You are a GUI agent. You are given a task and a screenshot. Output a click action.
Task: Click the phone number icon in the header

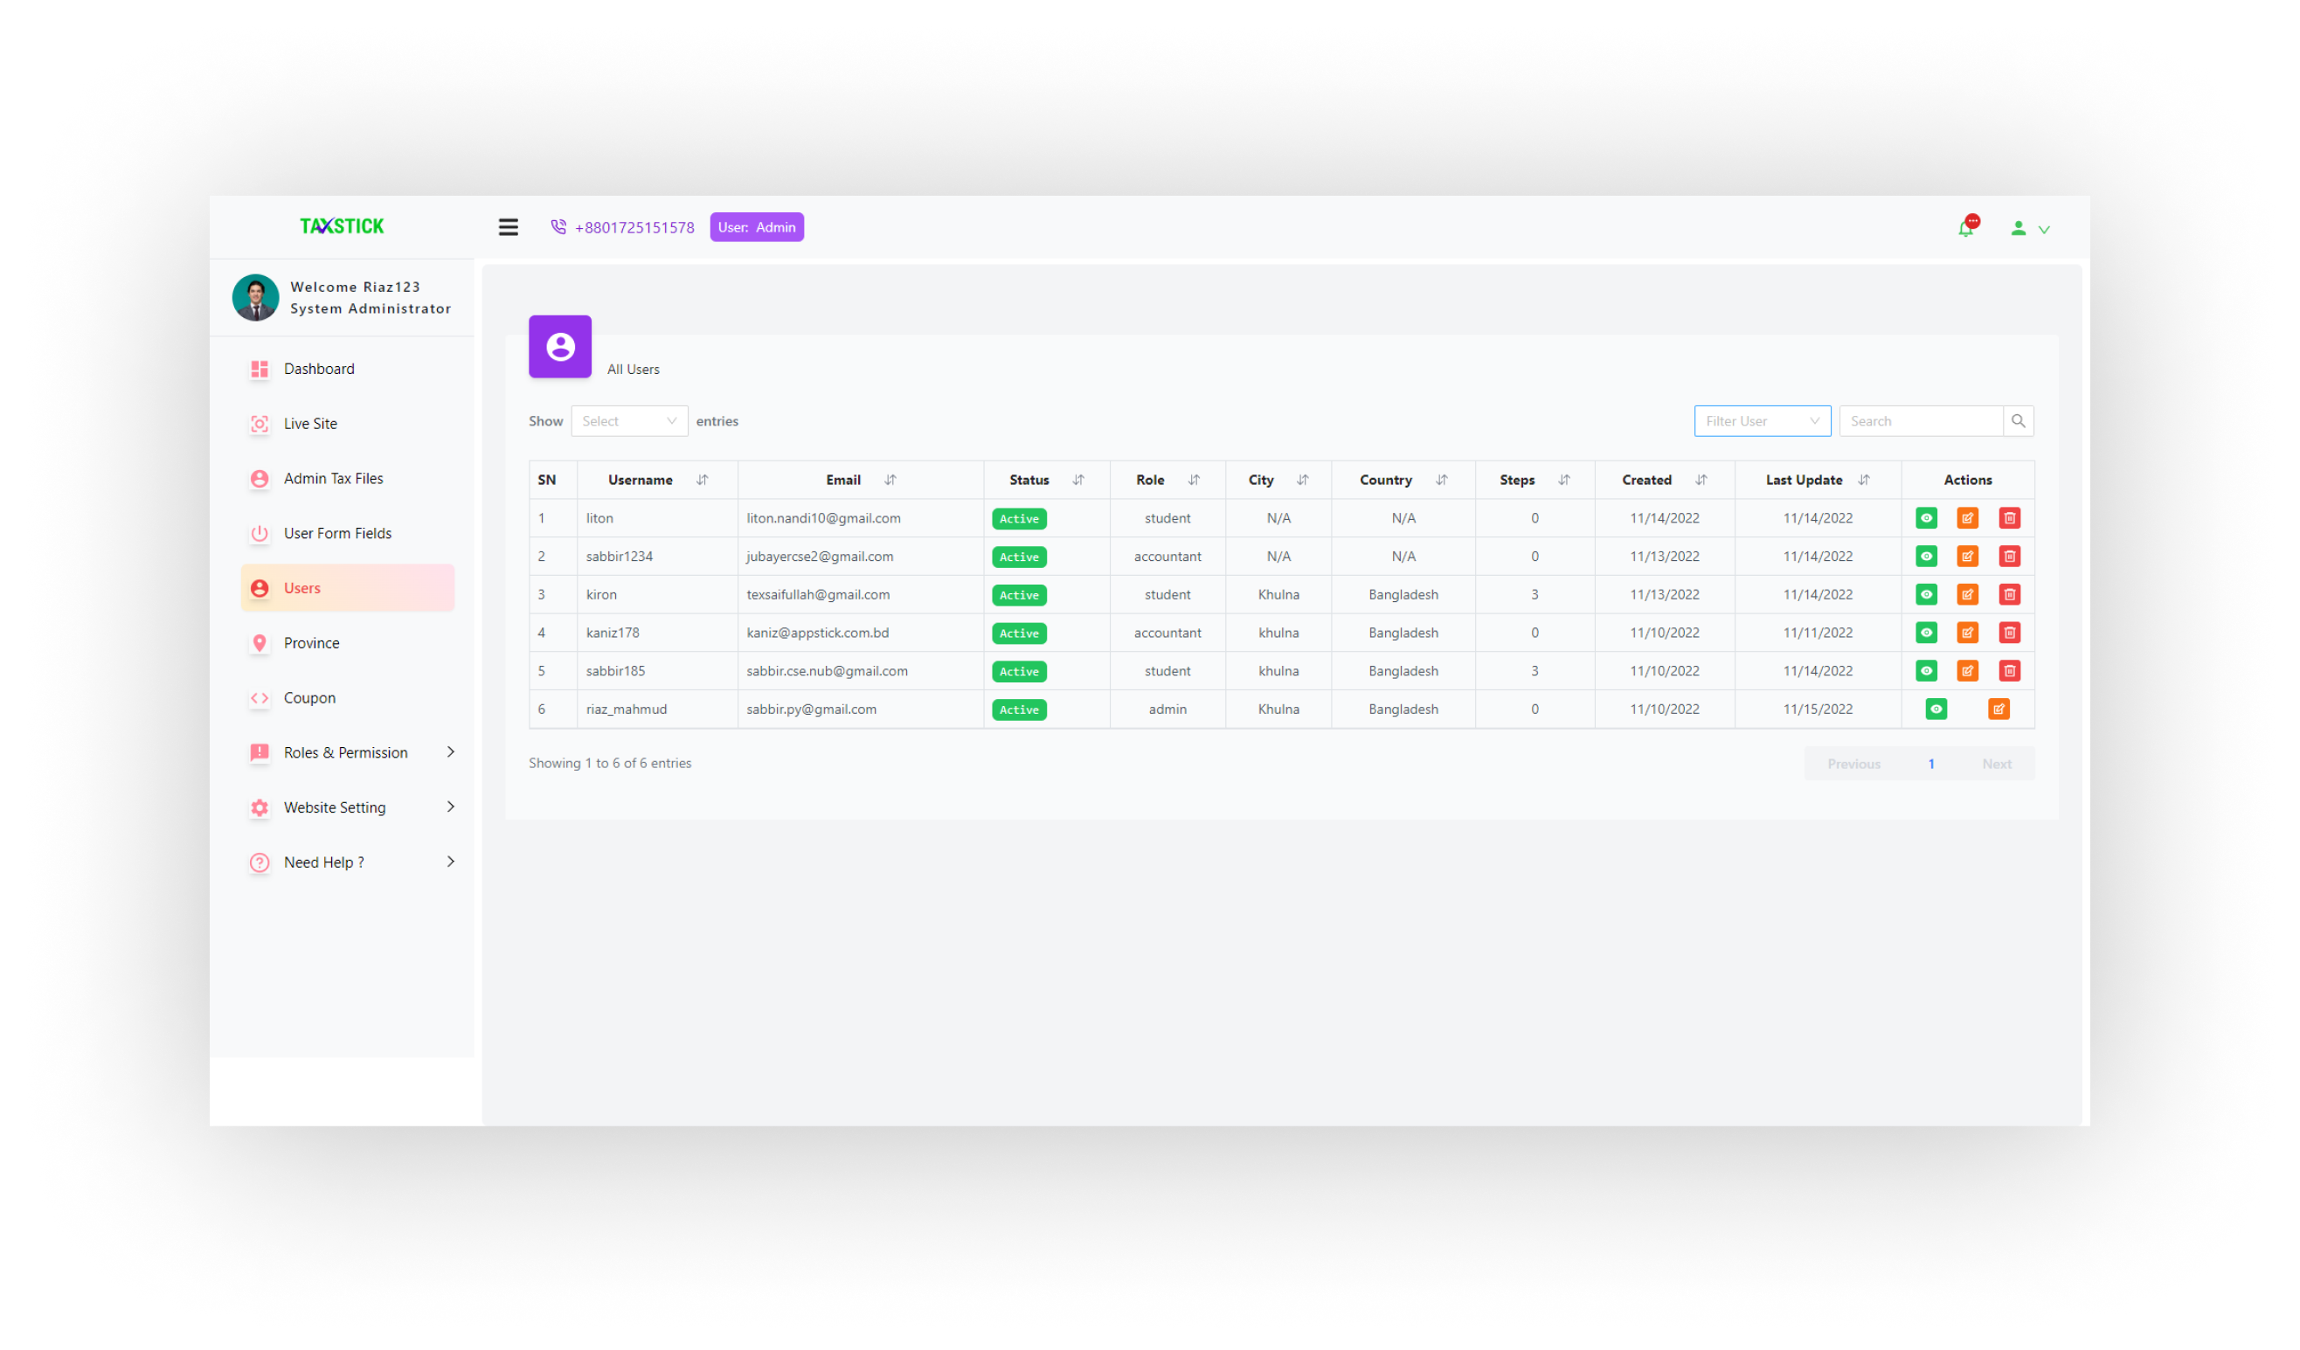558,227
